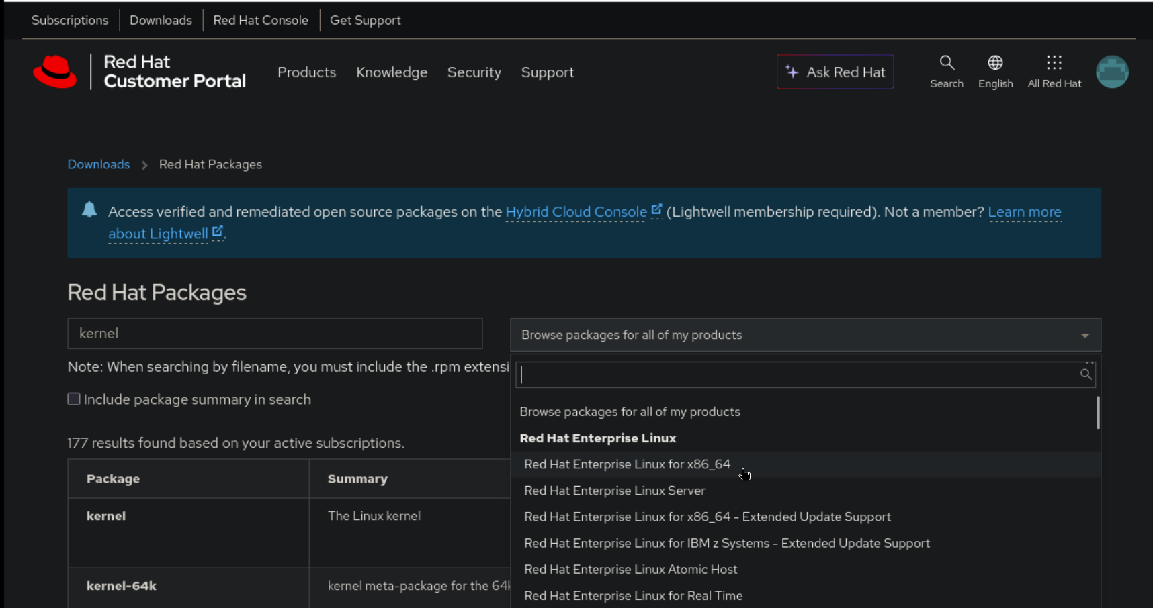Open the Products menu
Image resolution: width=1153 pixels, height=608 pixels.
pyautogui.click(x=306, y=72)
